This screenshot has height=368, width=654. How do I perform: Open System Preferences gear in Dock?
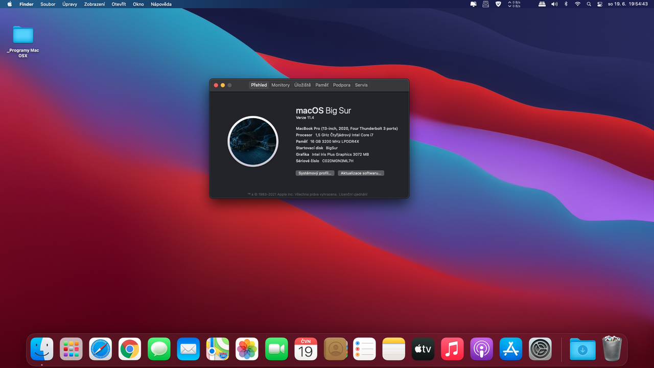[540, 349]
